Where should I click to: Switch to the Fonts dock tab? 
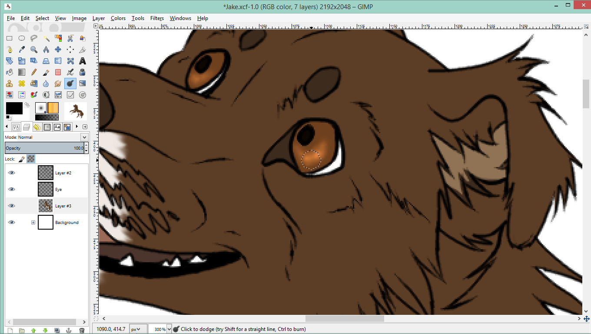pyautogui.click(x=57, y=127)
